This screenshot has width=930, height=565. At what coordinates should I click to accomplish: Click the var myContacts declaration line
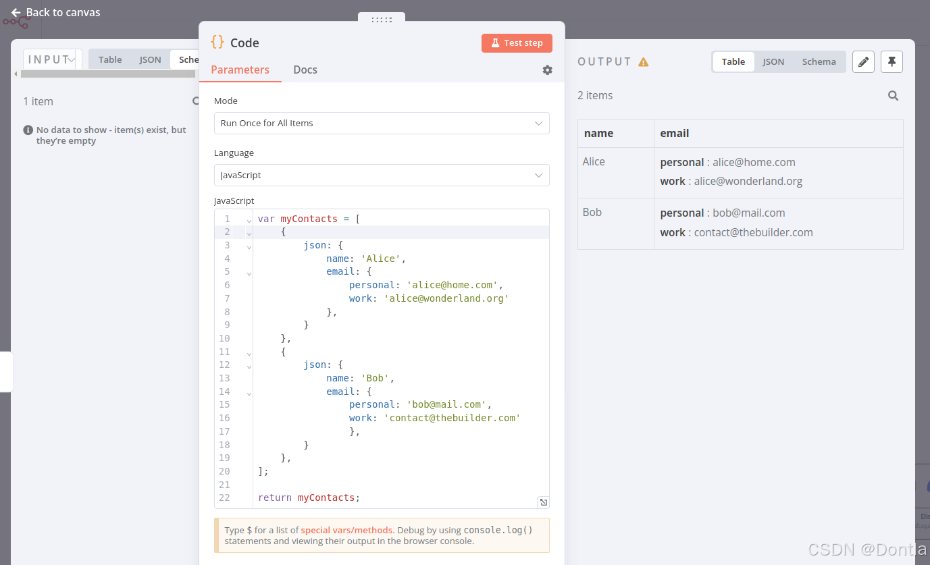(309, 219)
